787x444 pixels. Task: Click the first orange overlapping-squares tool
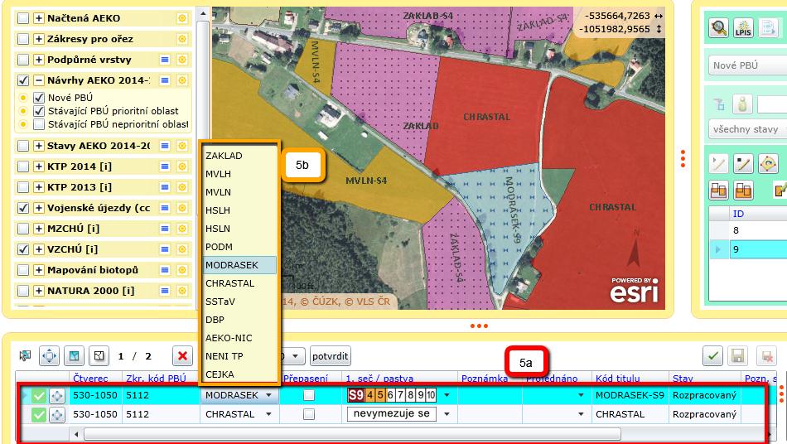[719, 191]
